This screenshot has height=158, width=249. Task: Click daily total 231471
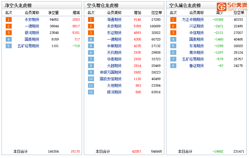[239, 151]
